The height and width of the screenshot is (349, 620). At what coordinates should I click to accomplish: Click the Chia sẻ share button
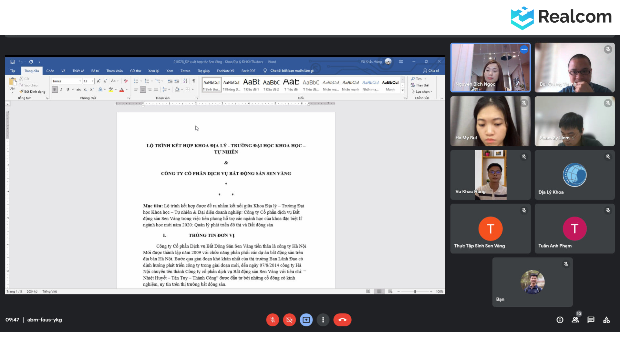(x=431, y=71)
